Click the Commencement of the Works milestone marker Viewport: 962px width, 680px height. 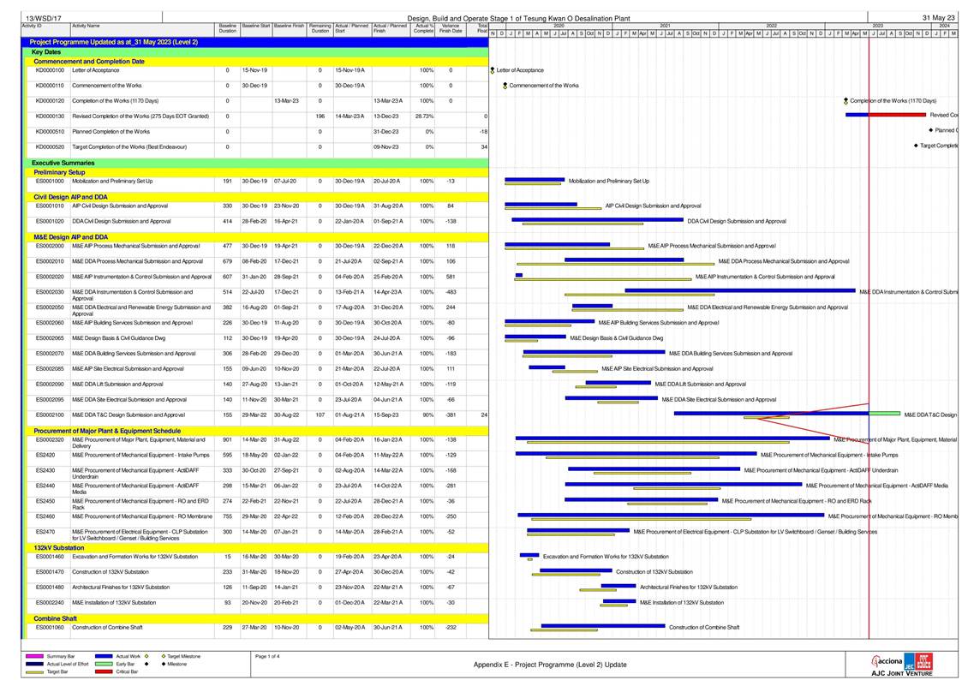[505, 86]
